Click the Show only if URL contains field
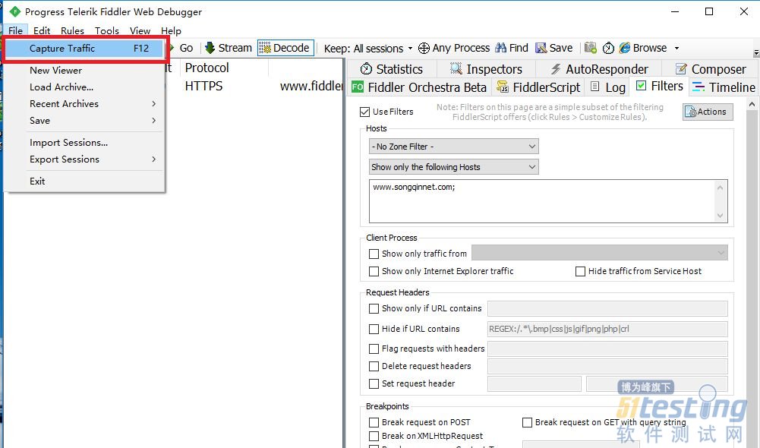This screenshot has width=760, height=448. [607, 308]
